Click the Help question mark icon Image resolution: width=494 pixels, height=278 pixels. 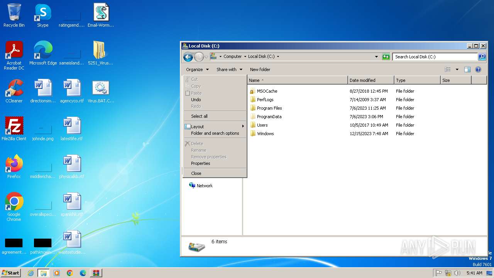(478, 69)
